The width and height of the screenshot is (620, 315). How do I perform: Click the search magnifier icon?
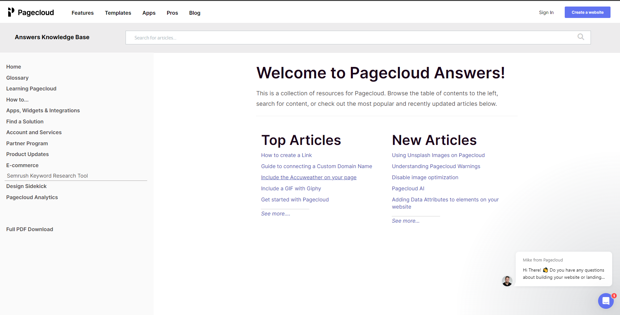pyautogui.click(x=581, y=37)
